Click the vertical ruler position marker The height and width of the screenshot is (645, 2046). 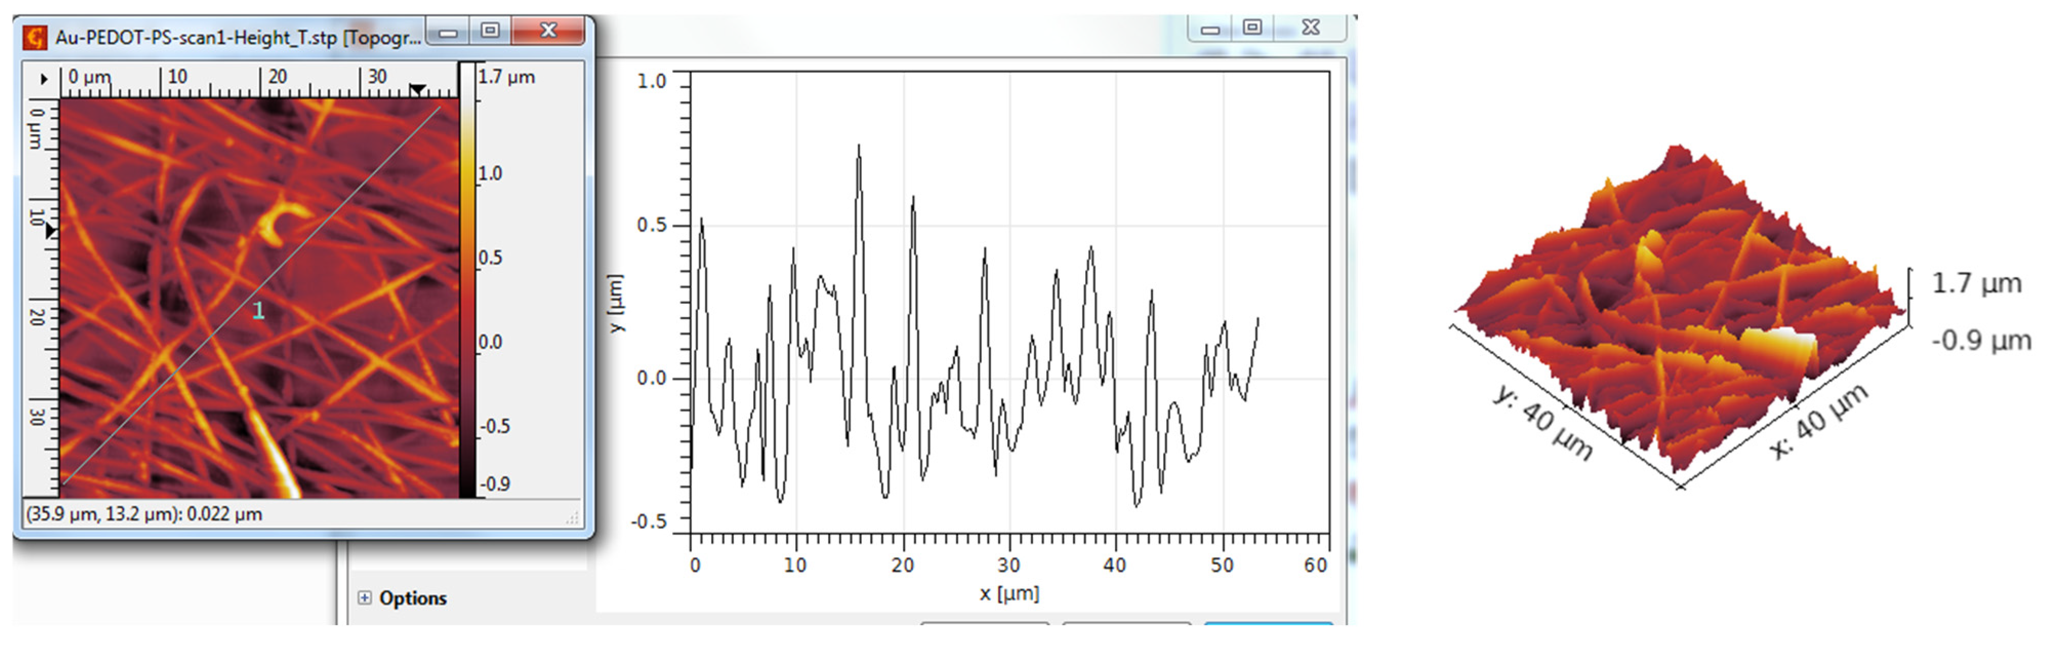click(52, 231)
